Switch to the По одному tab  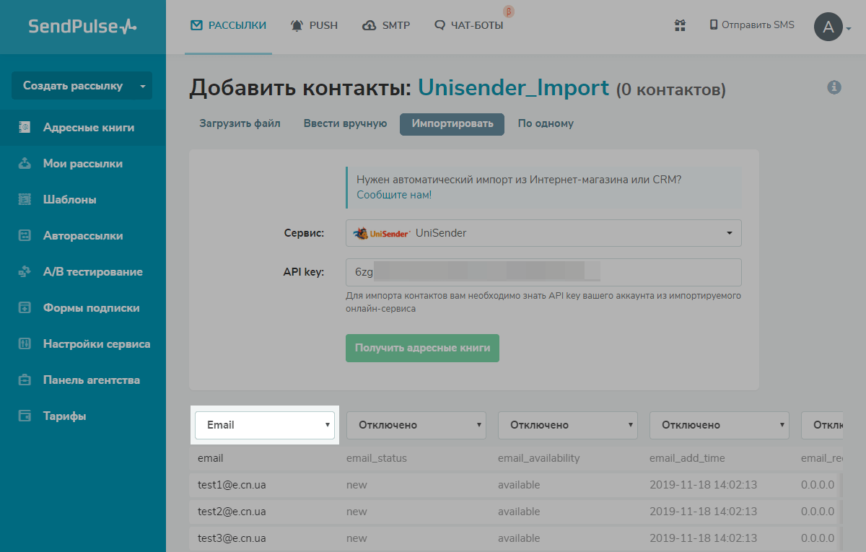(546, 123)
